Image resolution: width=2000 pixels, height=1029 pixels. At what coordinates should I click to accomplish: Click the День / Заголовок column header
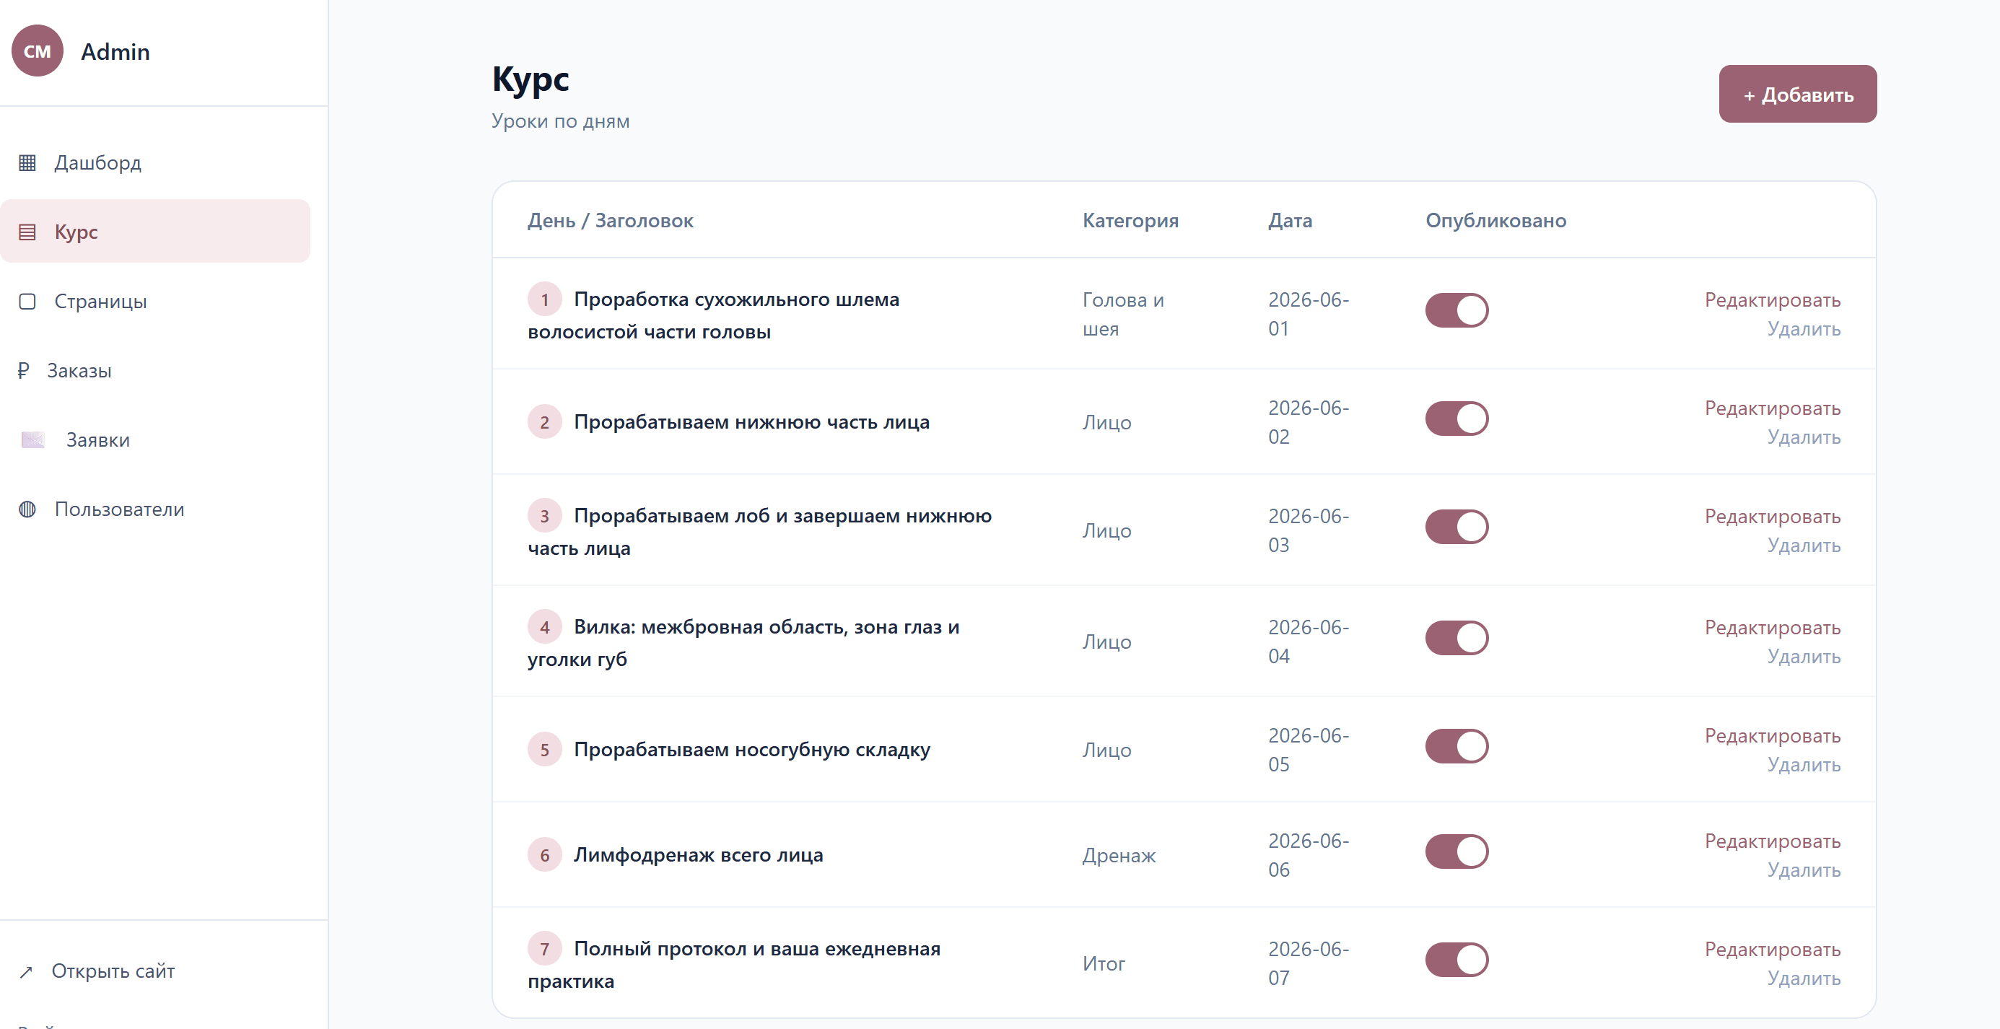(610, 221)
